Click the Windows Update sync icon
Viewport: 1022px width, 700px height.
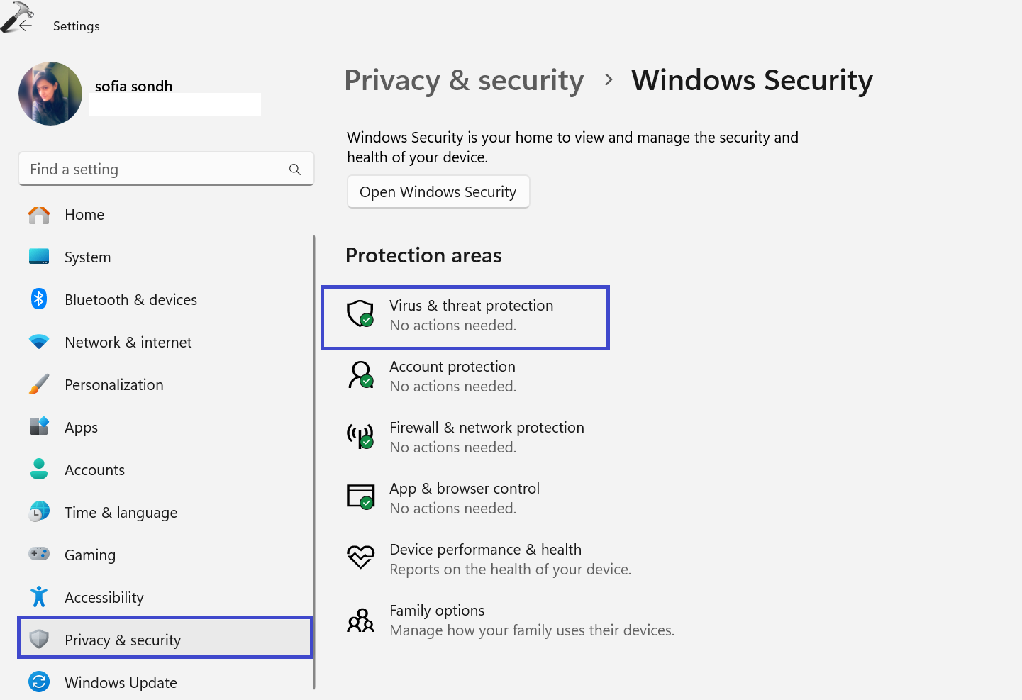39,682
